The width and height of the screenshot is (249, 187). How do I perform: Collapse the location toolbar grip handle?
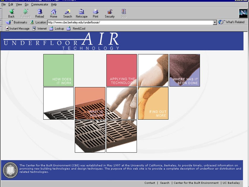coord(1,22)
